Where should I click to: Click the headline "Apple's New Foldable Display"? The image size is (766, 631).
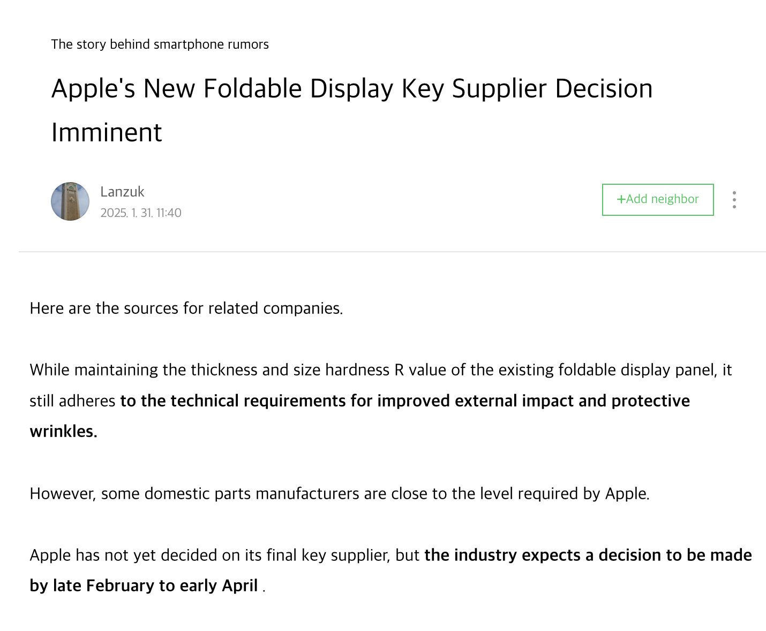point(222,88)
